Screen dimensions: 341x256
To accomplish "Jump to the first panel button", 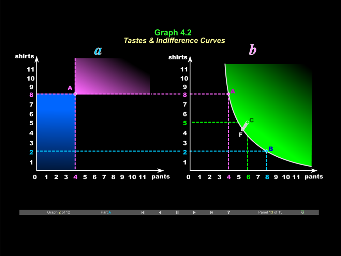I will point(143,212).
